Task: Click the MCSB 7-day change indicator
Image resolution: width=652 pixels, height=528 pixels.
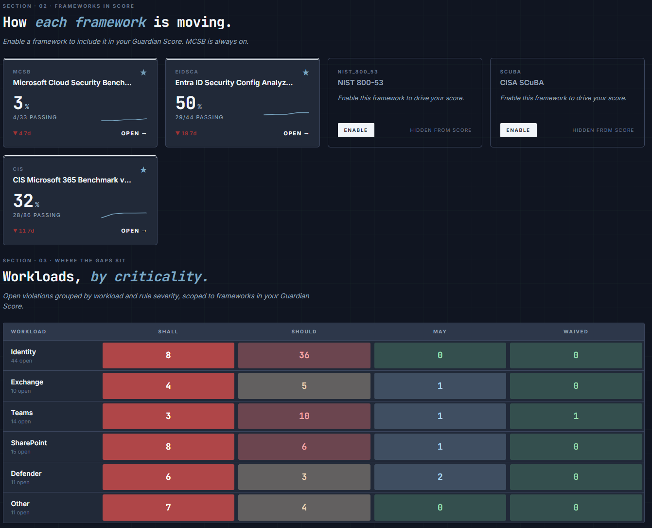Action: [22, 133]
